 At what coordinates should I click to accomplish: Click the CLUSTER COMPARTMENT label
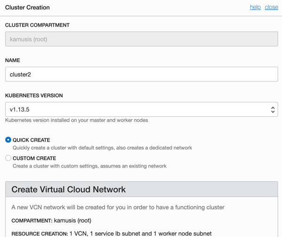(37, 25)
